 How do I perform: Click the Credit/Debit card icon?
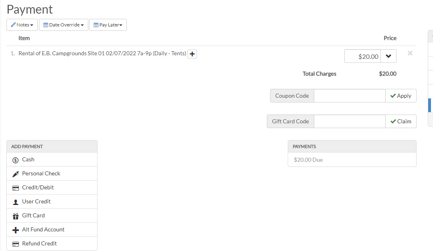tap(16, 188)
